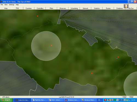The height and width of the screenshot is (102, 137).
Task: Select the orange aircraft marker inside the circle
Action: (52, 45)
